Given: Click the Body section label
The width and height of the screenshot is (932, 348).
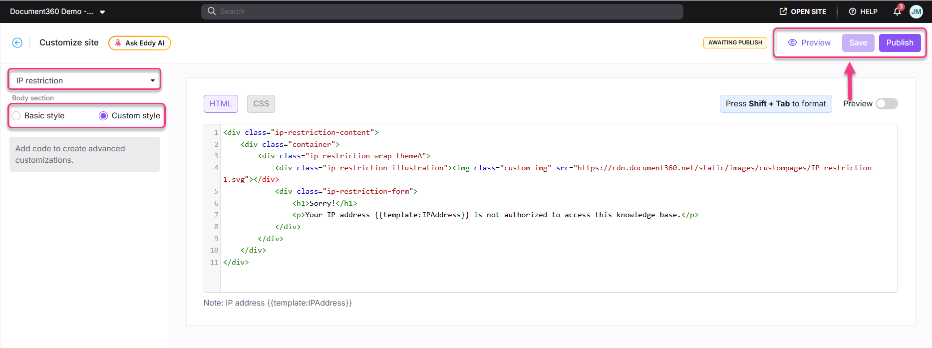Looking at the screenshot, I should (x=33, y=98).
